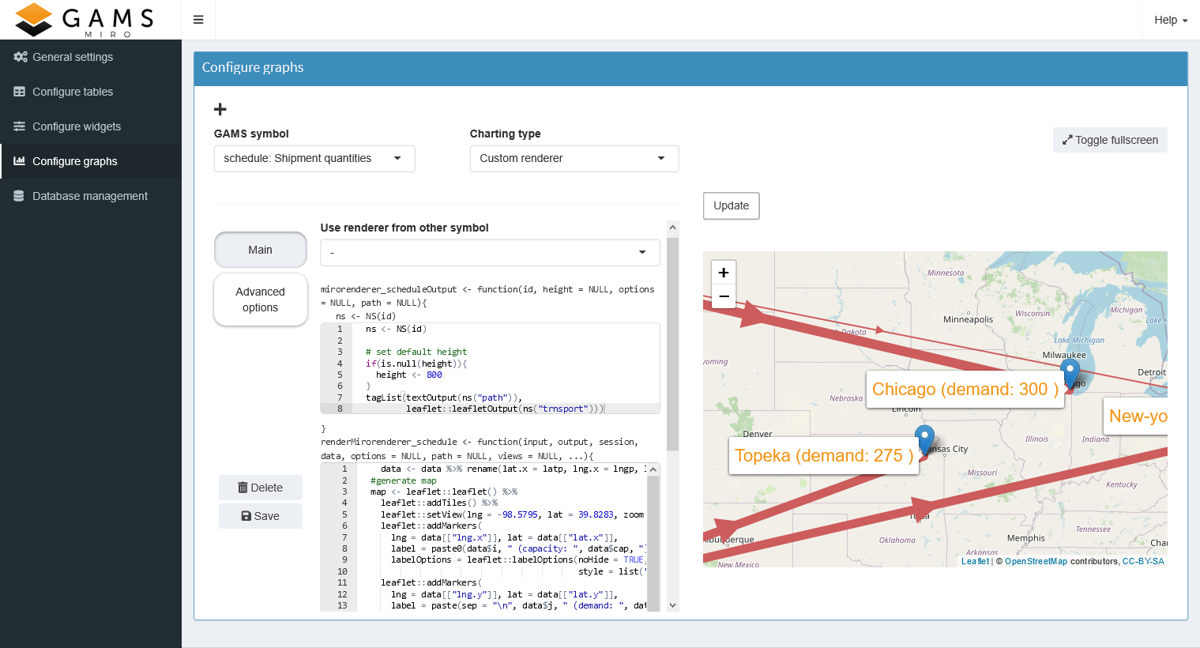This screenshot has width=1200, height=648.
Task: Open the GAMS symbol dropdown
Action: [314, 158]
